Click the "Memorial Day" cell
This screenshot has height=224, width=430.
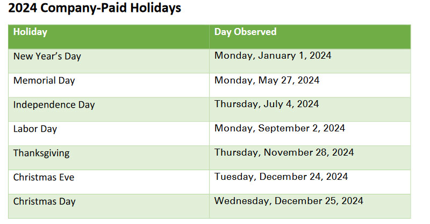tap(44, 81)
